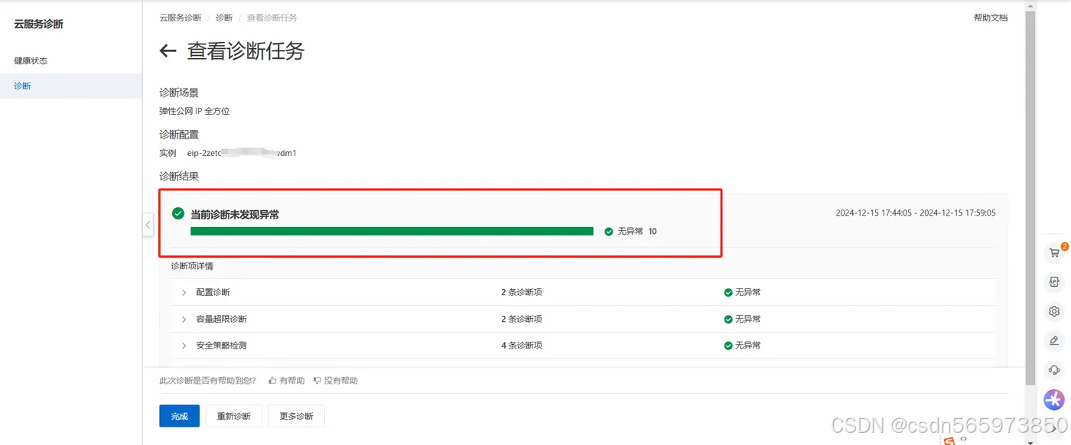
Task: Click the 云服务诊断 sidebar title
Action: tap(39, 24)
